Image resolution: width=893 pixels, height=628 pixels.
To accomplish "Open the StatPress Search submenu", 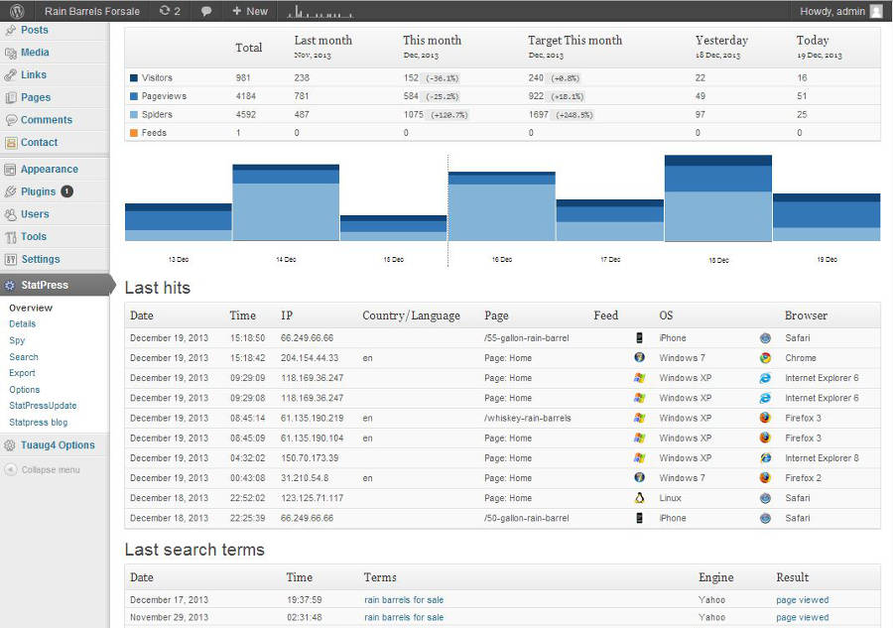I will [x=24, y=357].
